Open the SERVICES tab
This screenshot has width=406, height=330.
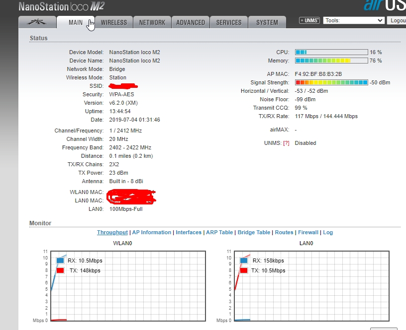pos(229,22)
